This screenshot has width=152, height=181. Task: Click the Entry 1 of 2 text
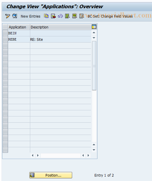pos(104,175)
